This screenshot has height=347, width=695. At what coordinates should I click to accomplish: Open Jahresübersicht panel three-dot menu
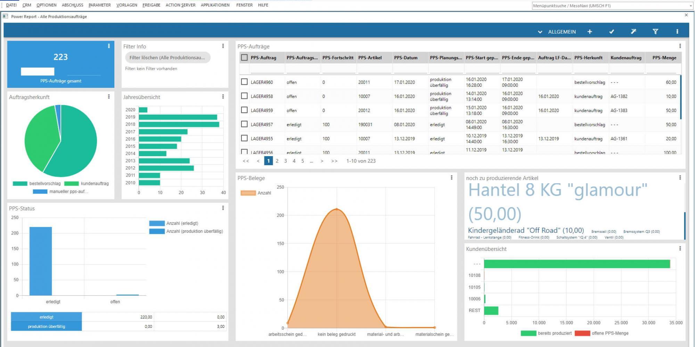pyautogui.click(x=223, y=96)
